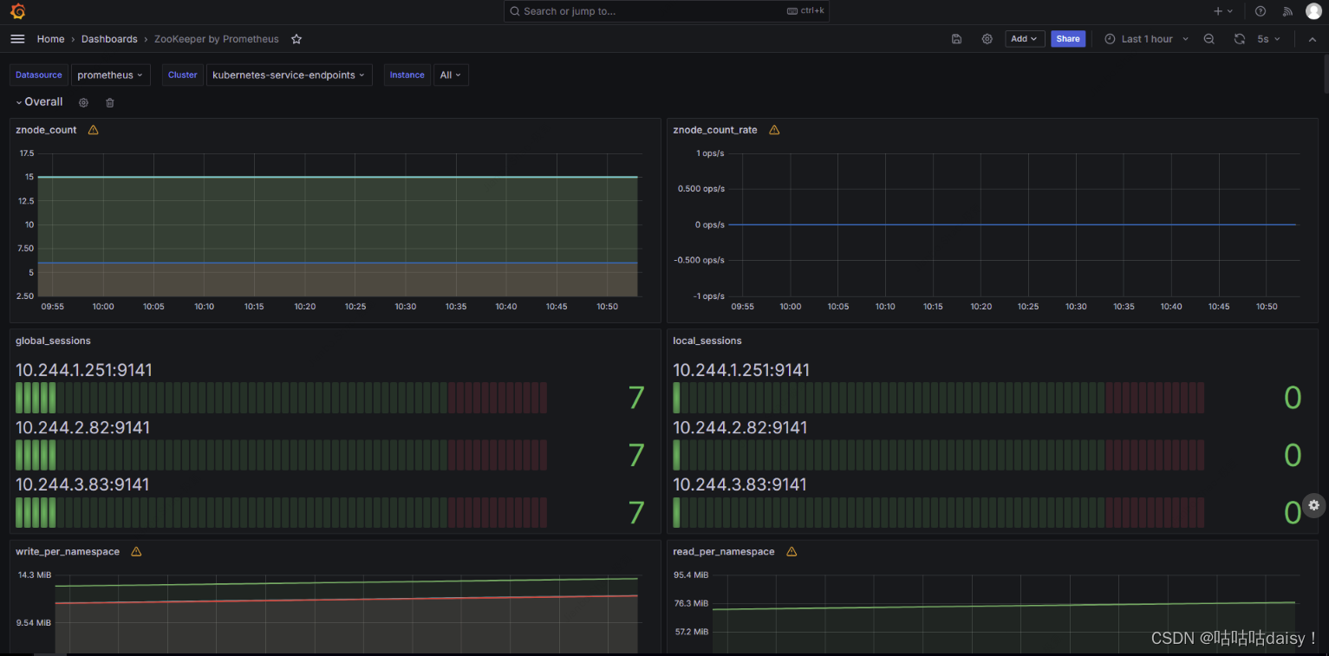Click the Share button
This screenshot has width=1329, height=656.
pos(1068,39)
